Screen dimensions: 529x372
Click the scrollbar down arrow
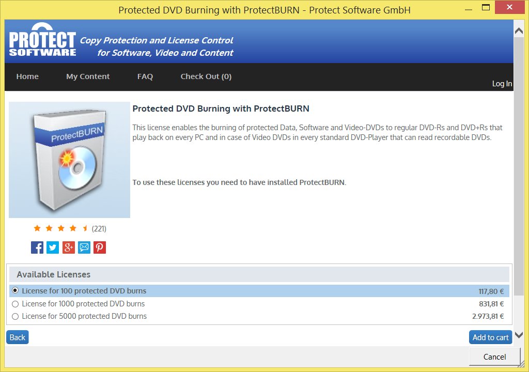pos(519,335)
